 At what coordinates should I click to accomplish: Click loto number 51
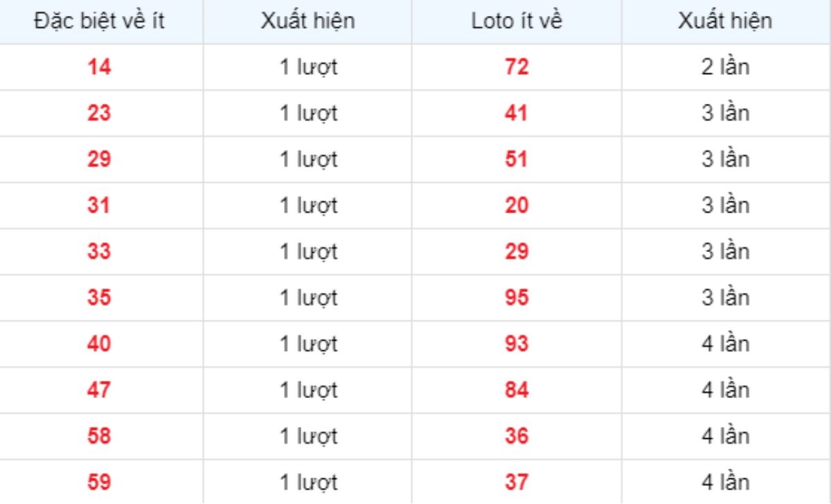(517, 159)
